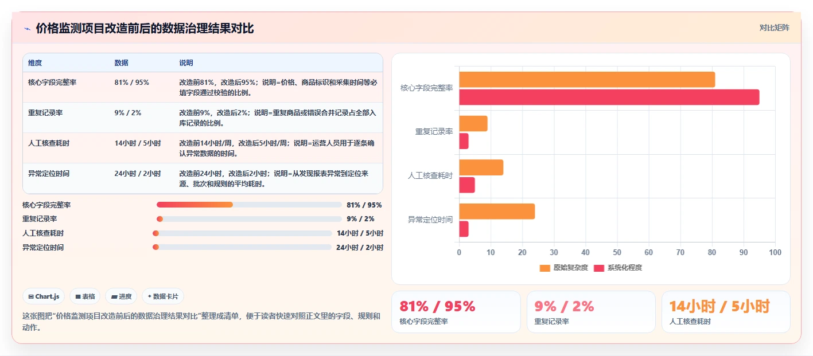Click the orange 人工核查耗时 chart bar
Viewport: 813px width, 356px height.
pyautogui.click(x=481, y=167)
